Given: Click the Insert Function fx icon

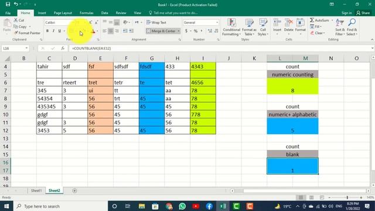Looking at the screenshot, I should [x=63, y=48].
